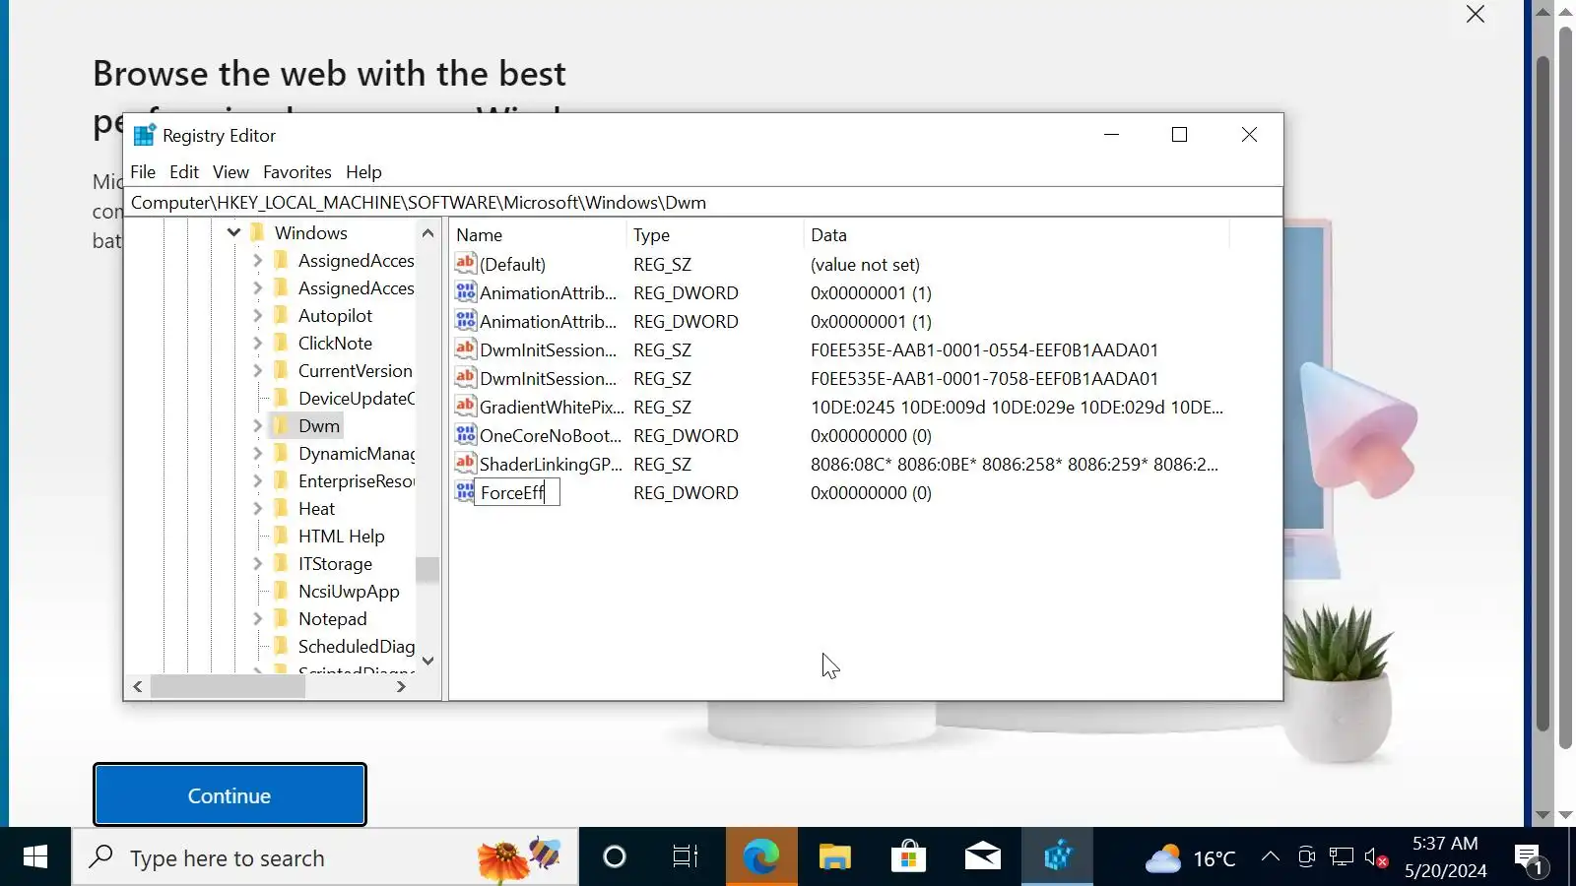Screen dimensions: 1576x886
Task: Click the Continue button on the Edge page
Action: [230, 794]
